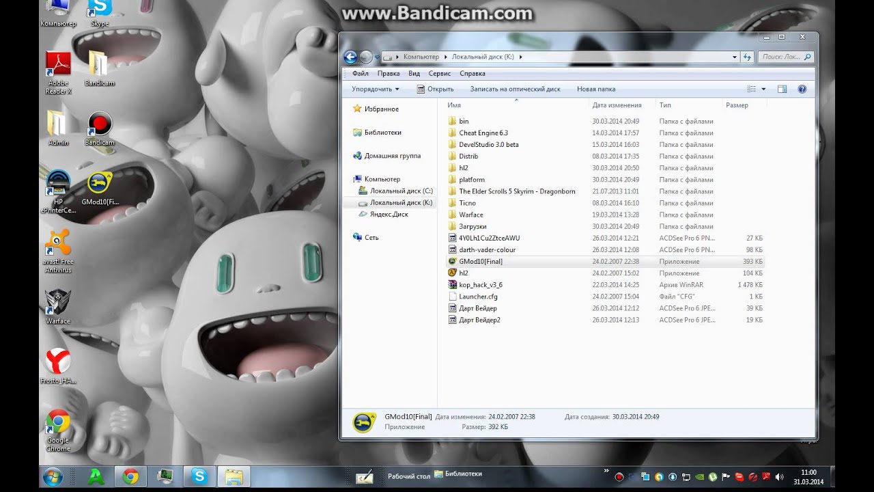874x492 pixels.
Task: Click Bandicam record icon in tray
Action: pos(619,477)
